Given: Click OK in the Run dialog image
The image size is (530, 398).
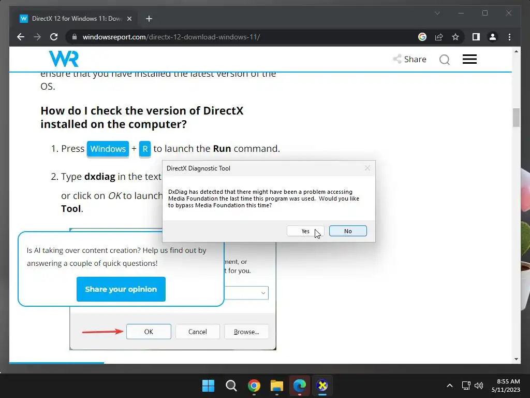Looking at the screenshot, I should point(149,332).
